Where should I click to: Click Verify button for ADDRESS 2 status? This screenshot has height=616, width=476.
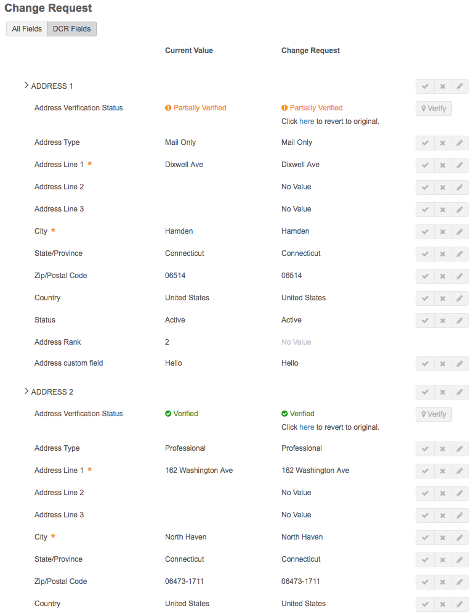pos(434,414)
